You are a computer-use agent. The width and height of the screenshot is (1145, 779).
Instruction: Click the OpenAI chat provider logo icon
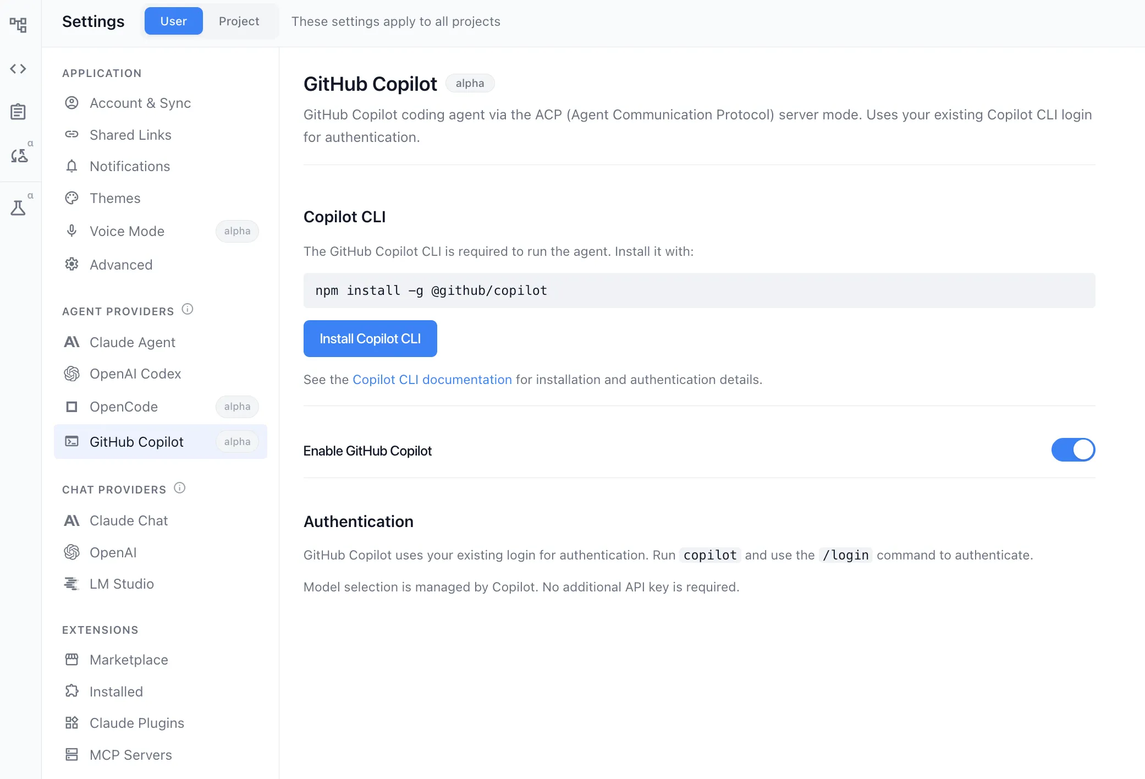(72, 552)
